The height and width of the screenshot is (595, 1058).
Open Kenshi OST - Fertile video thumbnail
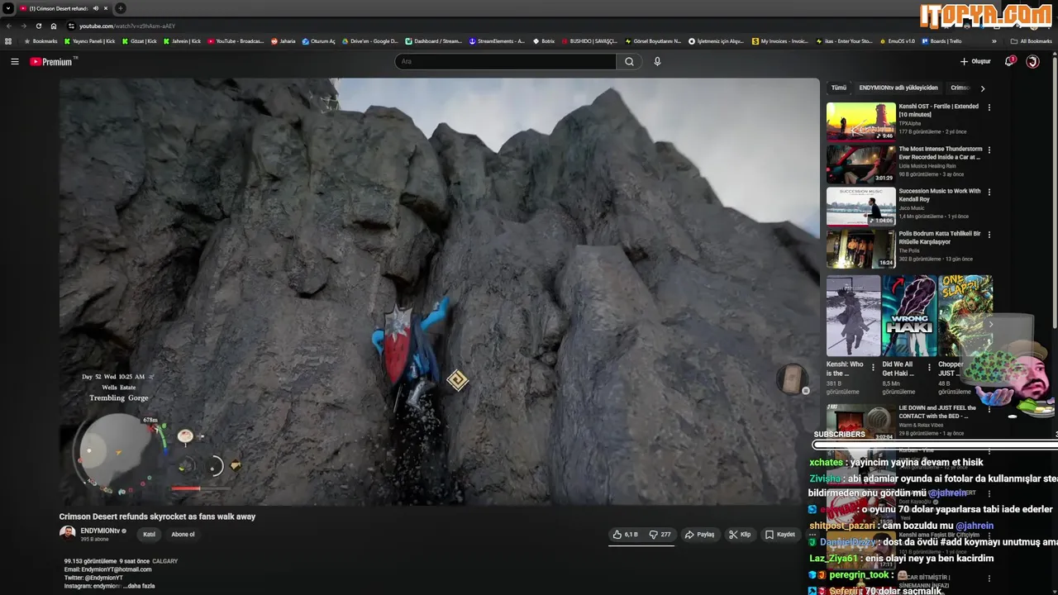tap(860, 121)
